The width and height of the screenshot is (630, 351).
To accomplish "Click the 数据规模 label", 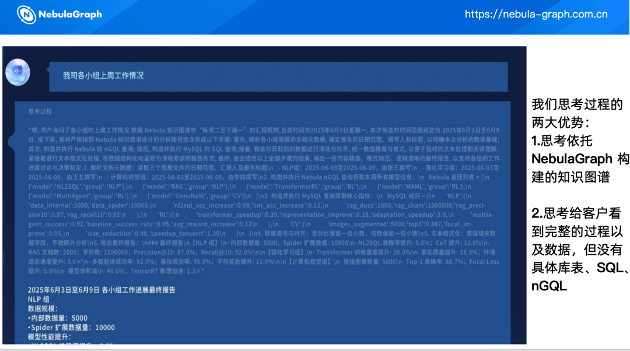I will coord(43,308).
